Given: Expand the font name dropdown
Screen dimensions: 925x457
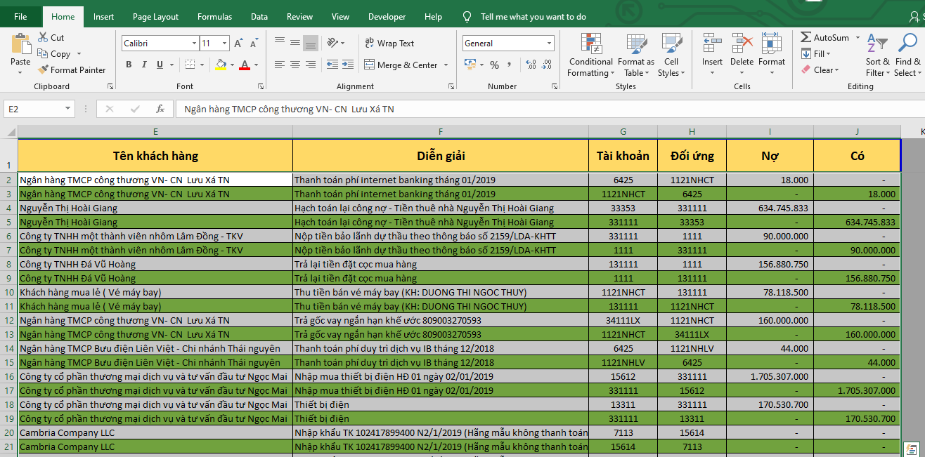Looking at the screenshot, I should tap(193, 44).
